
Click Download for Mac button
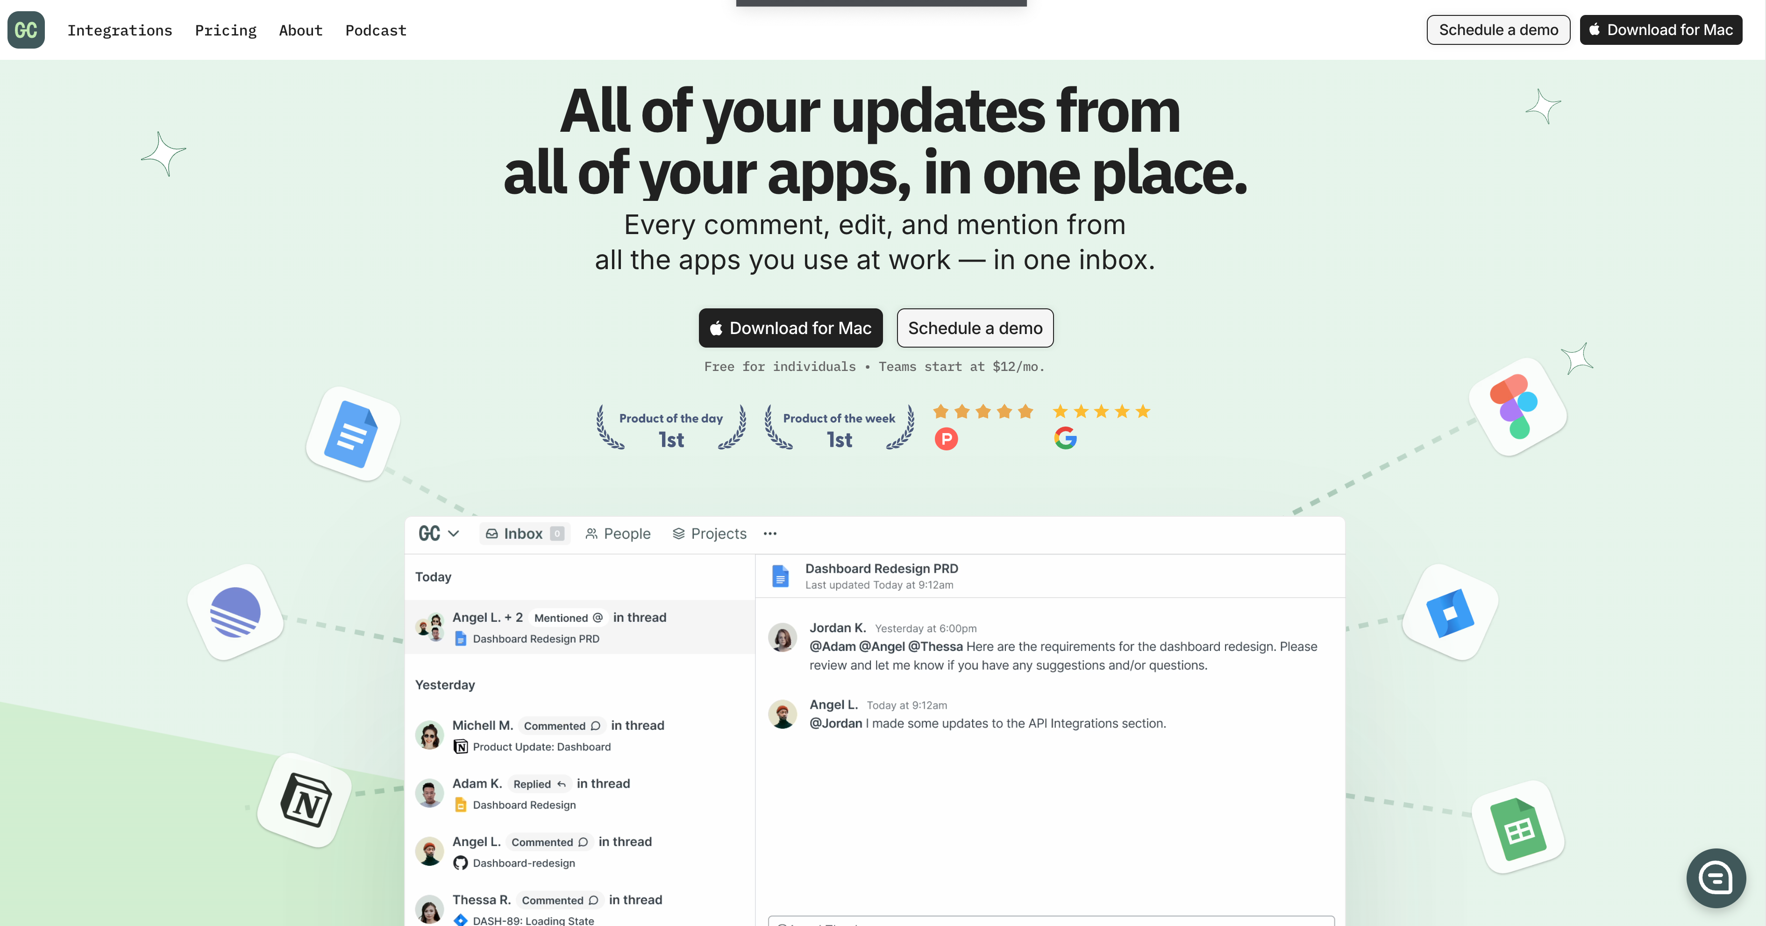(790, 328)
